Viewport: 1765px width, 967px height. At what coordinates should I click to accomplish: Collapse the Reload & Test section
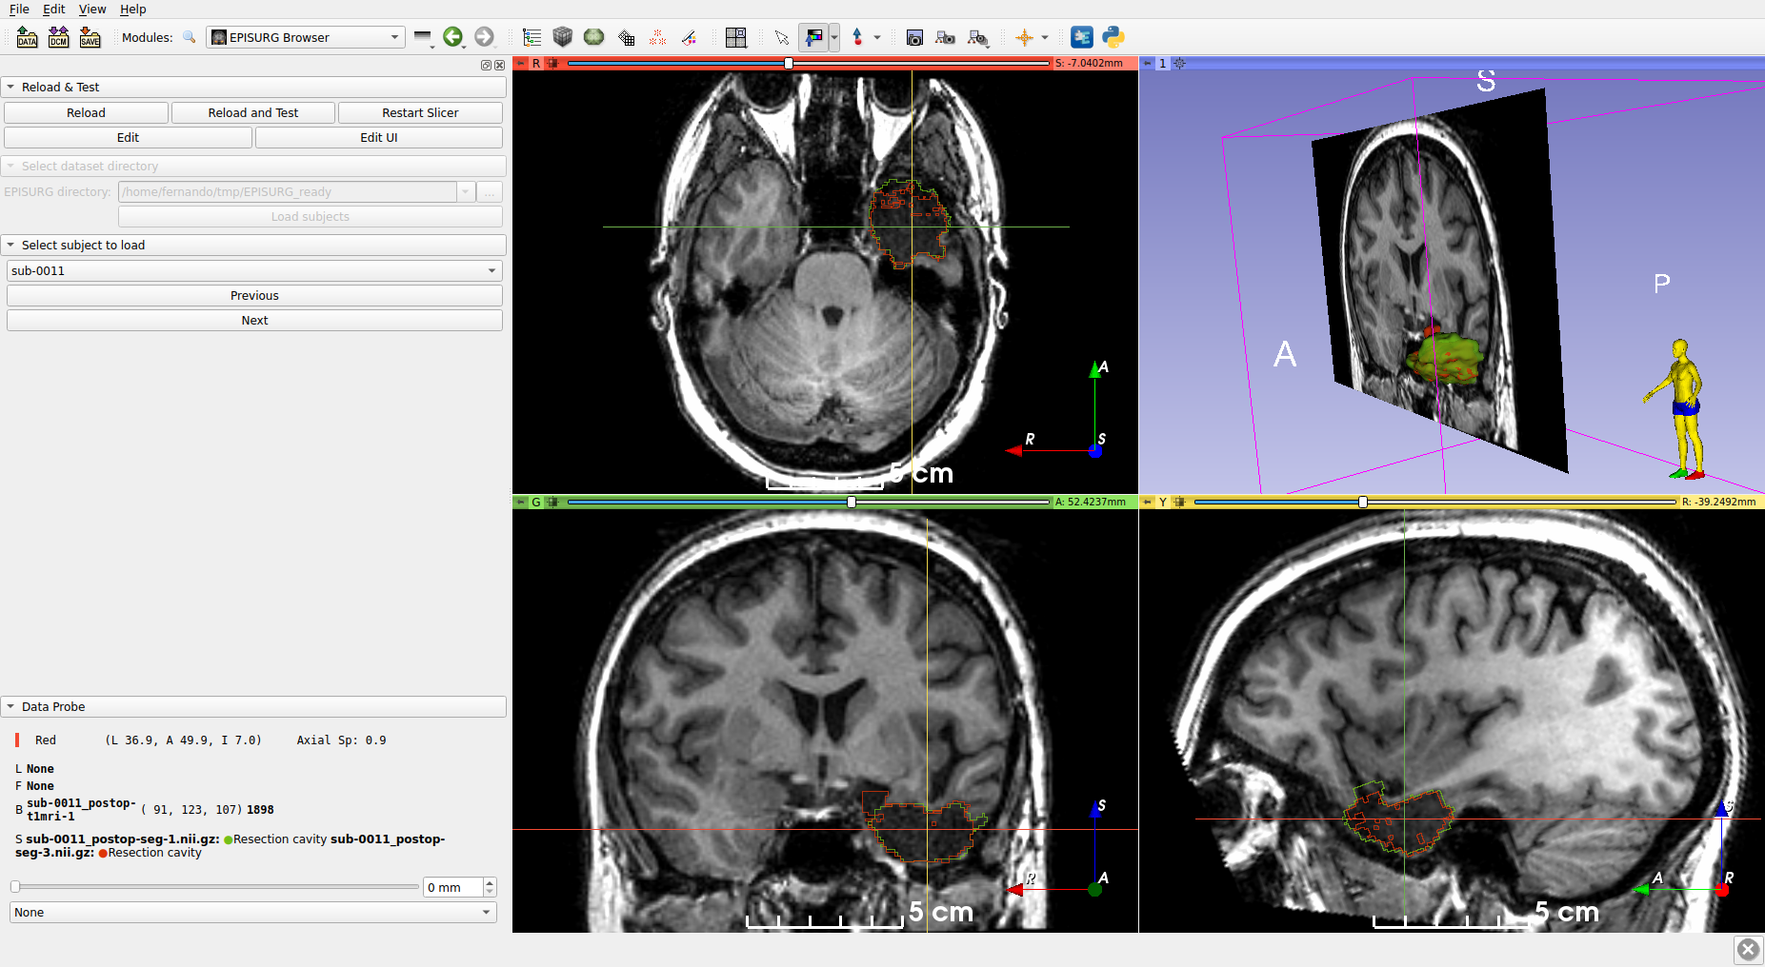pos(253,87)
